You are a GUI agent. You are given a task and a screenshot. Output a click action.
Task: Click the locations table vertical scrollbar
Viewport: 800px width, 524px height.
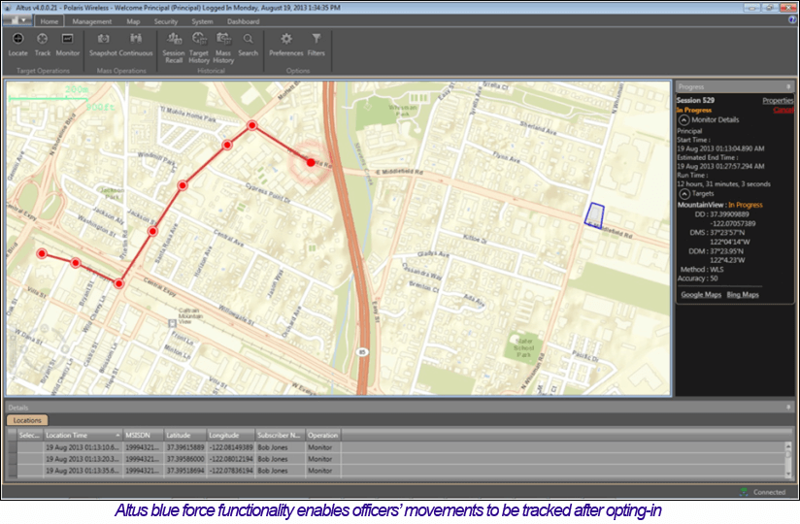789,460
